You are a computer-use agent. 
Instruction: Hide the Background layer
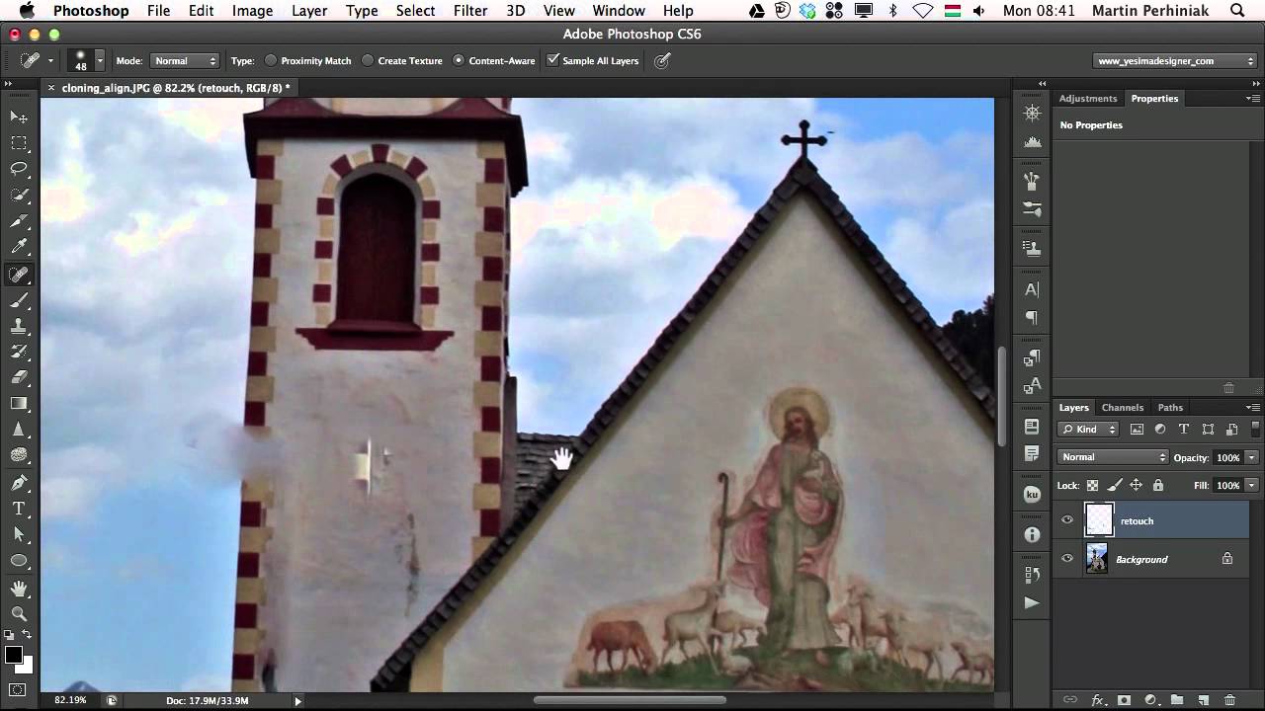tap(1067, 559)
